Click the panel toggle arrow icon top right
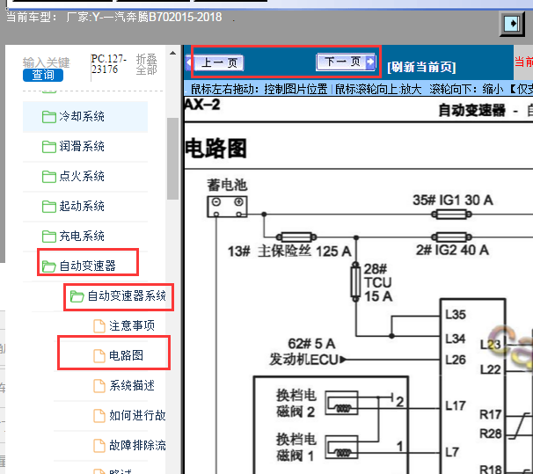 (x=512, y=24)
